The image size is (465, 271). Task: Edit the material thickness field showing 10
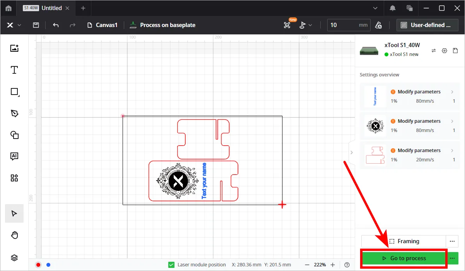(x=349, y=25)
